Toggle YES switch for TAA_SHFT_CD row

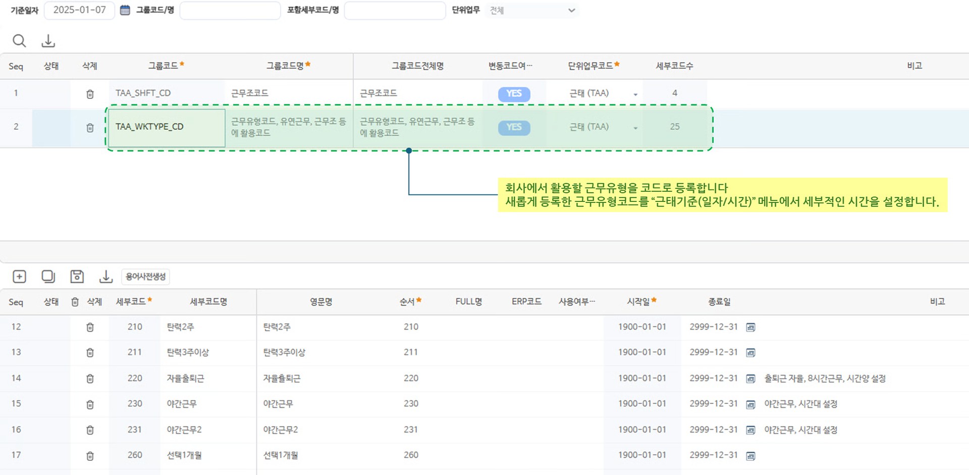point(514,94)
